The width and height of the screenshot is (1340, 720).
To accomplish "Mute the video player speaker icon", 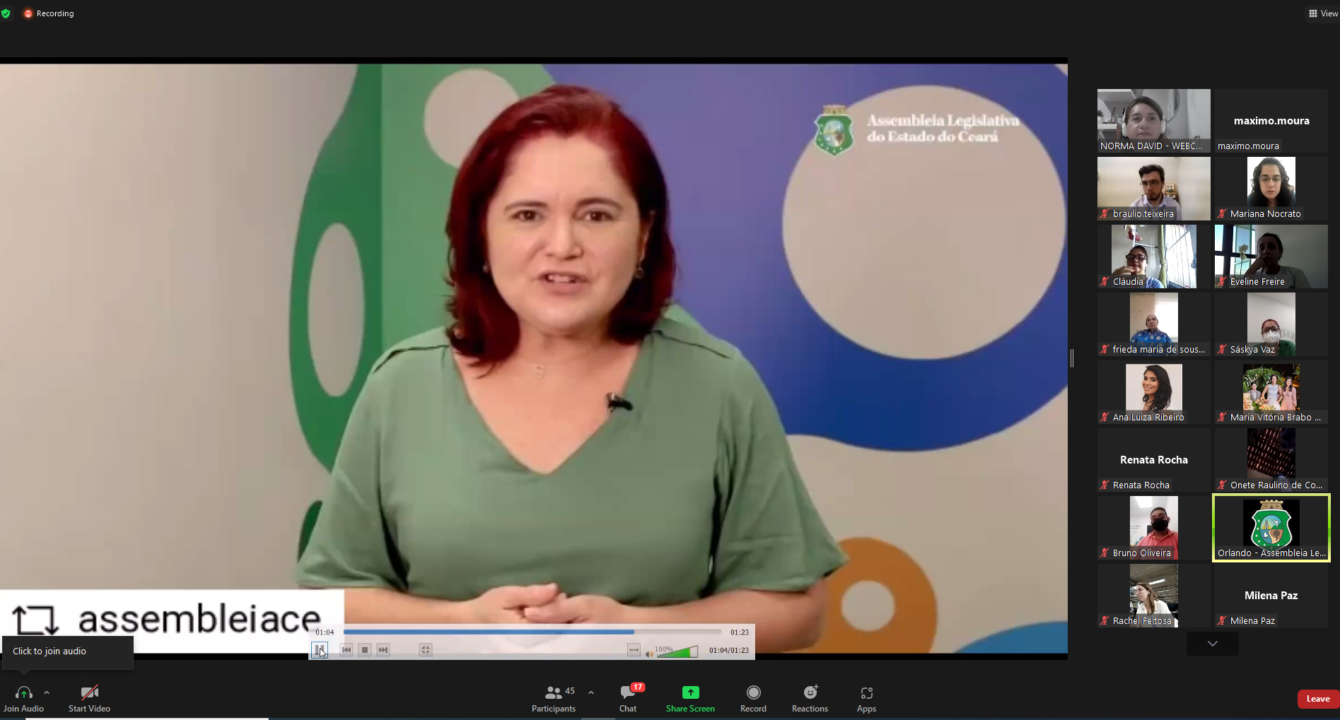I will (649, 654).
